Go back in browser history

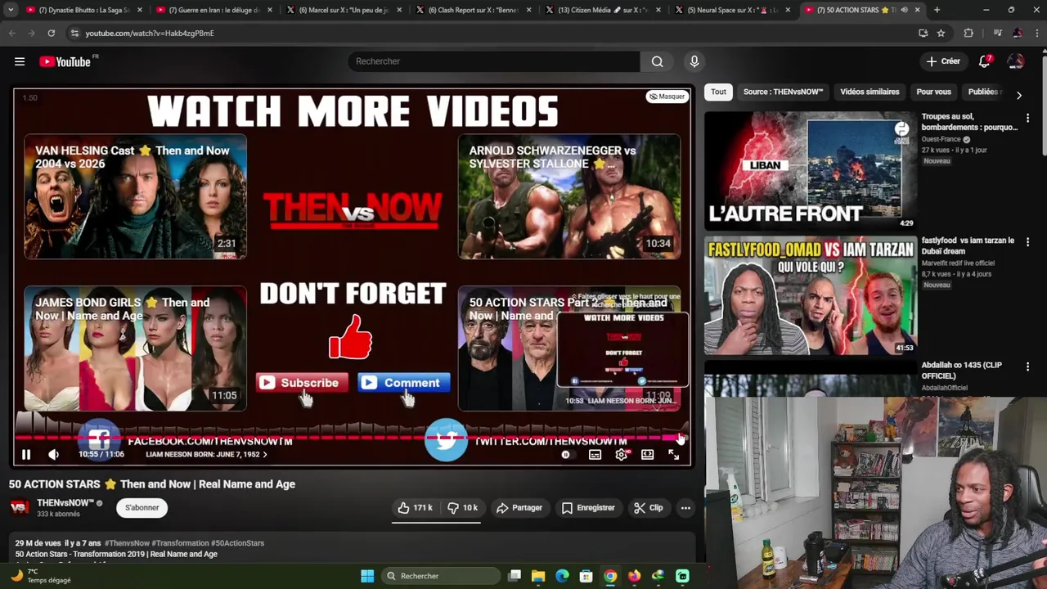point(11,33)
